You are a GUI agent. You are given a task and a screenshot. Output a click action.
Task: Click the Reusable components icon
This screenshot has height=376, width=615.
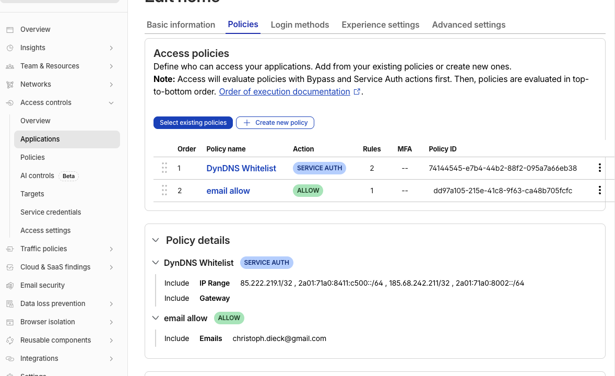point(10,340)
